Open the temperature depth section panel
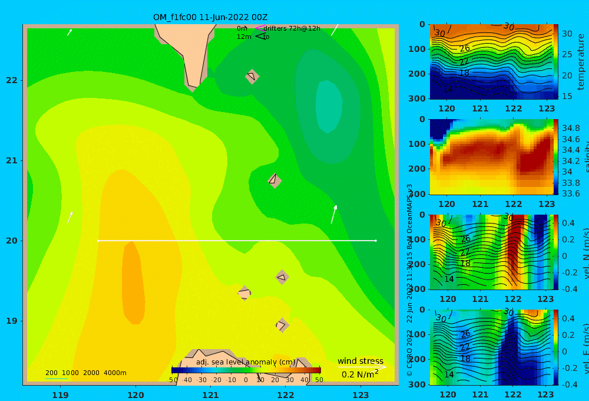 491,62
